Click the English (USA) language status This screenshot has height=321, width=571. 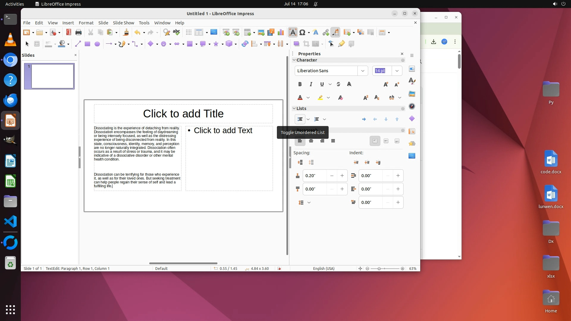pyautogui.click(x=324, y=268)
